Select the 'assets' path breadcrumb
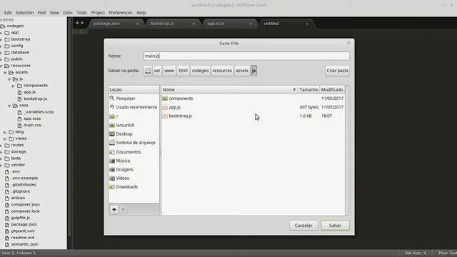Screen dimensions: 457x257 [x=242, y=71]
